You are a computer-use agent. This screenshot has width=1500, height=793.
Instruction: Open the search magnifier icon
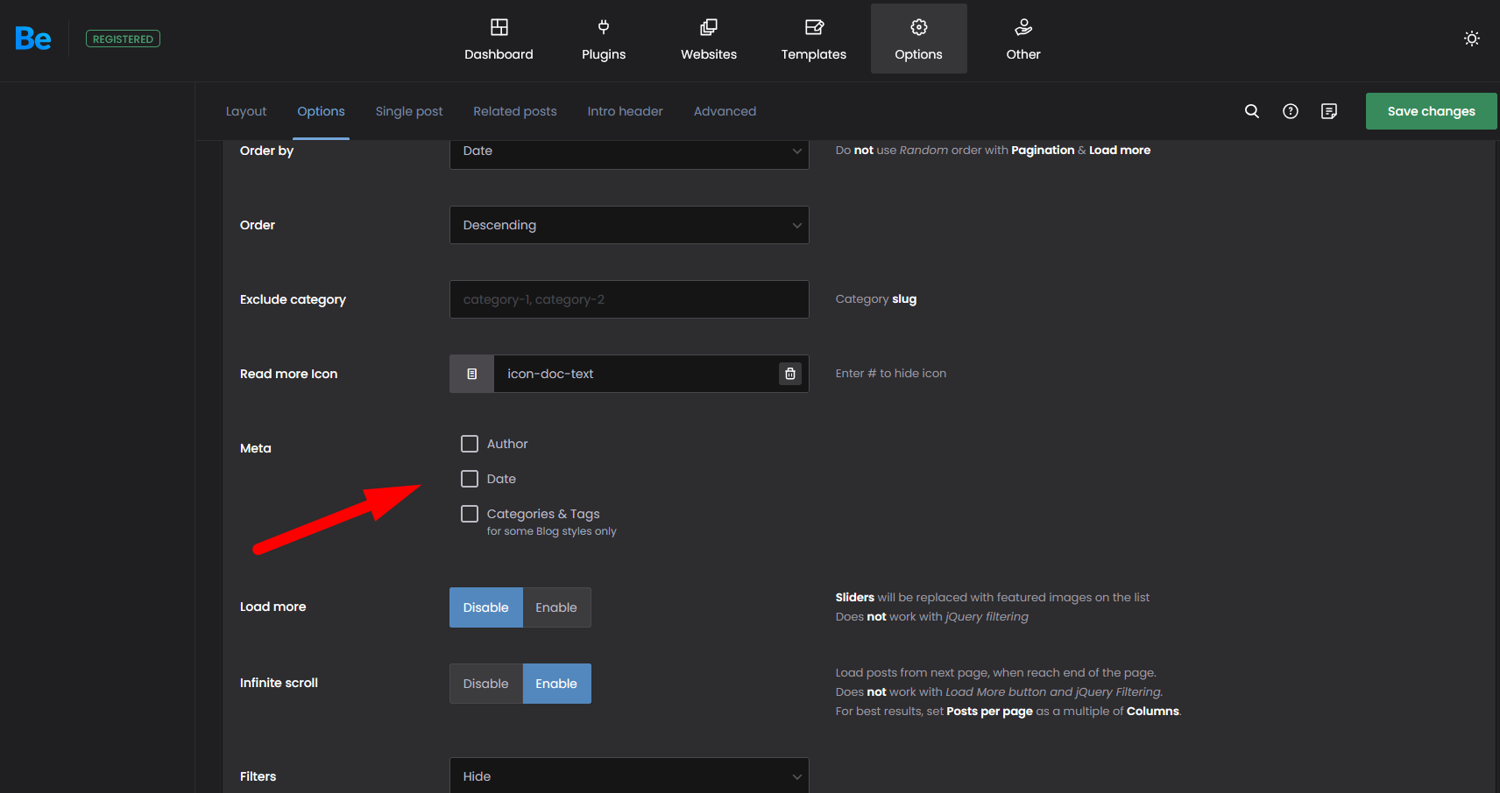1252,111
